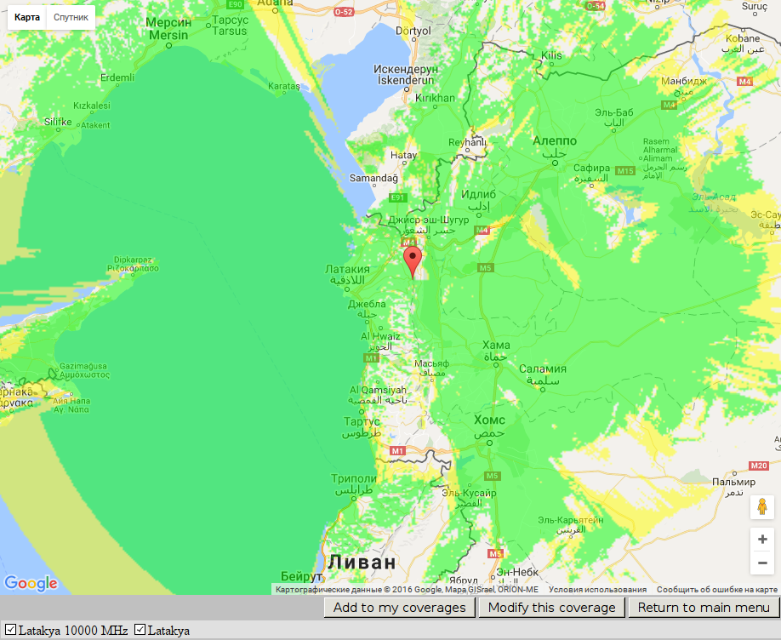
Task: Zoom in with the plus button
Action: tap(762, 539)
